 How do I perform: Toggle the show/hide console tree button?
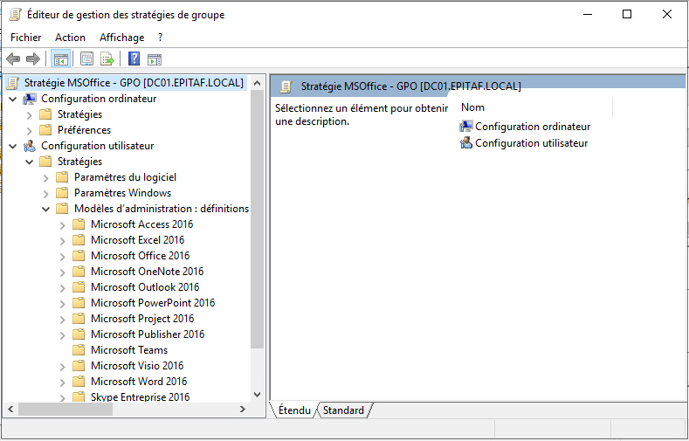(60, 59)
